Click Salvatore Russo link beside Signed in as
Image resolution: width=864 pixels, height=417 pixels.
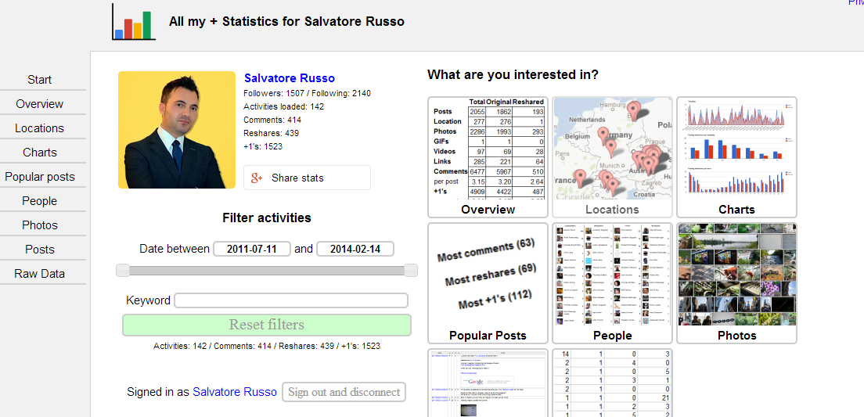pos(235,392)
